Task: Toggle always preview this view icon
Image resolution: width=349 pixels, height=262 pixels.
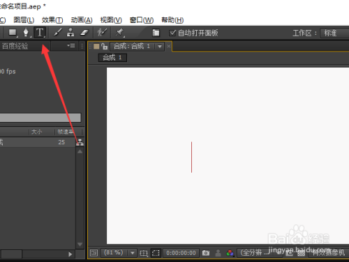Action: point(94,253)
